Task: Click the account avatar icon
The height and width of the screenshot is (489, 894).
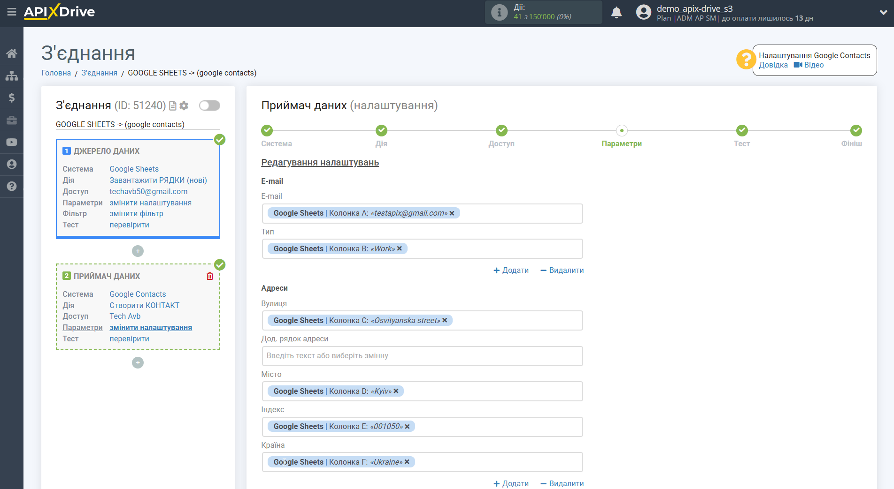Action: point(644,12)
